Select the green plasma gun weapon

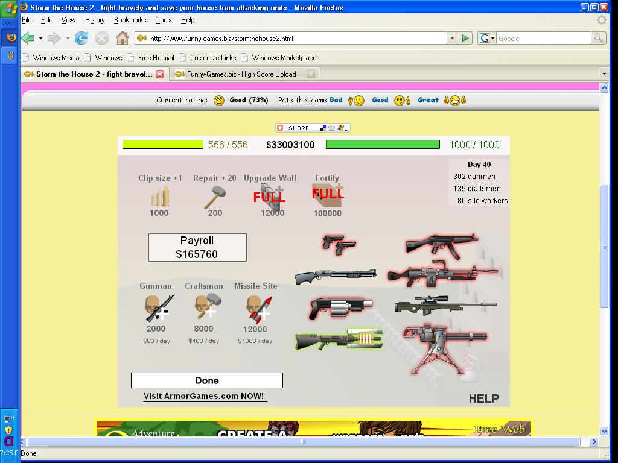click(x=339, y=339)
